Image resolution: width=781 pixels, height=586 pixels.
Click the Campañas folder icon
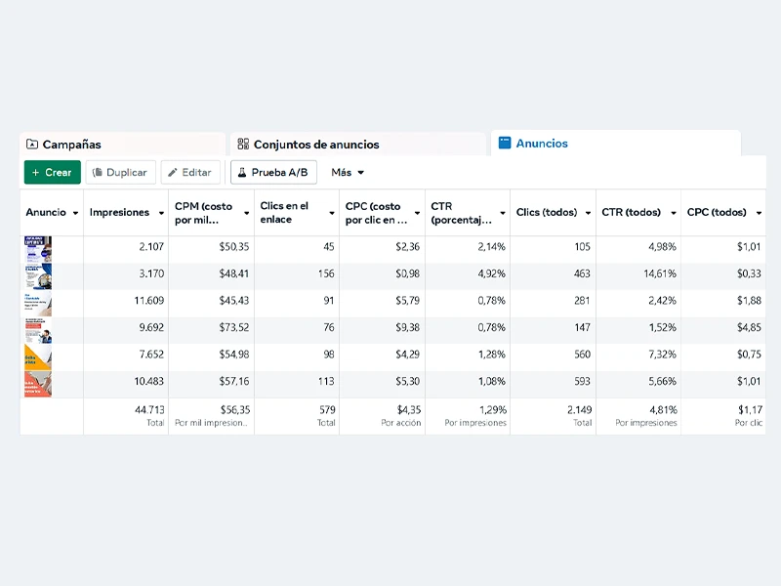(32, 145)
